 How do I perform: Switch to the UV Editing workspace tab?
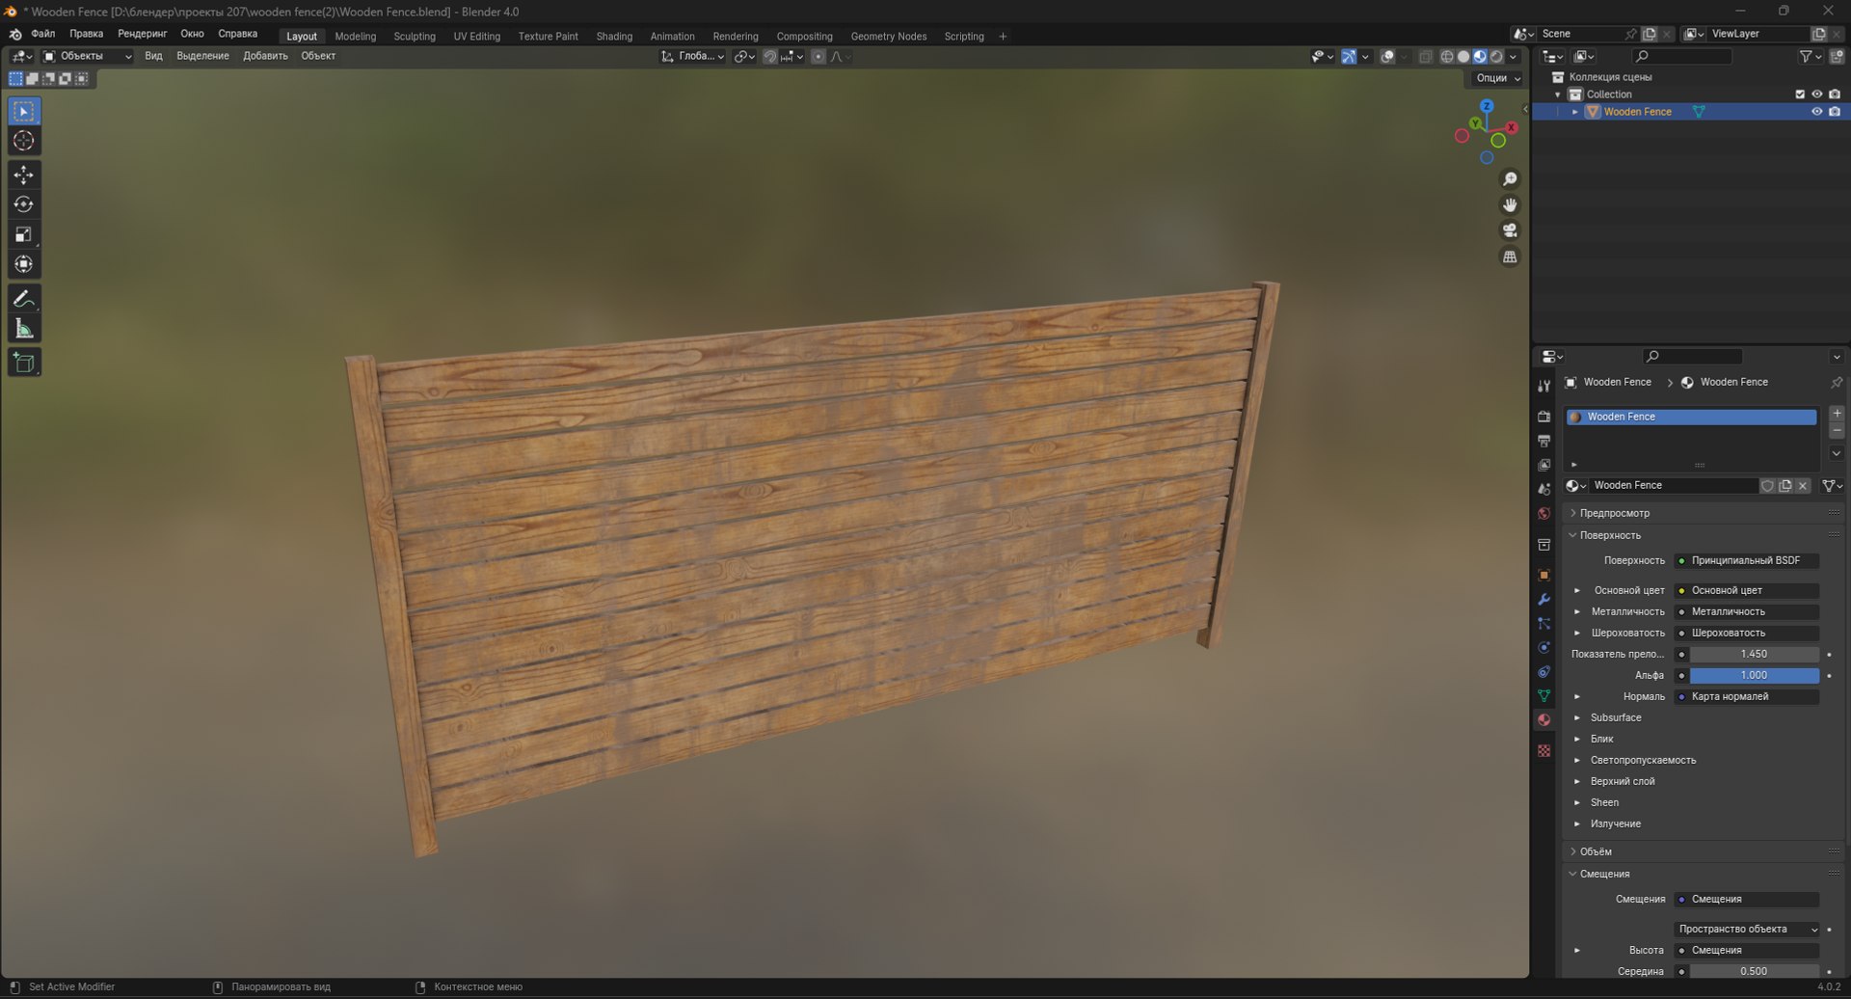[477, 37]
